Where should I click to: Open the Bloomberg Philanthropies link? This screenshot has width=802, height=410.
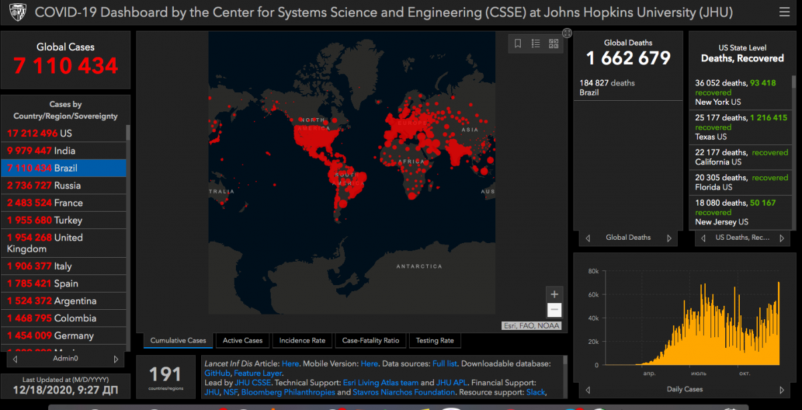(x=287, y=393)
